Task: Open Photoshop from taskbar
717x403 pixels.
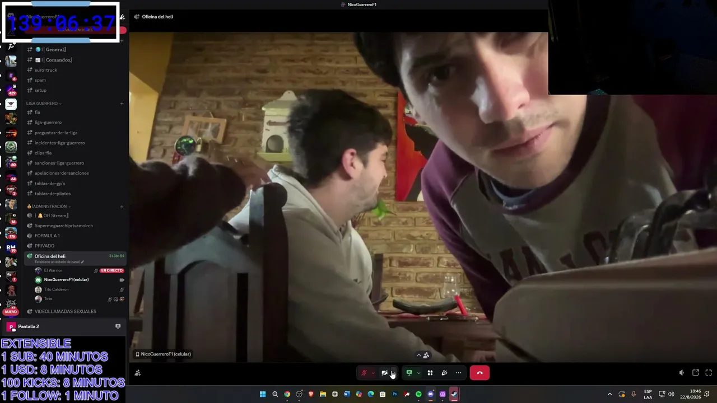Action: [394, 394]
